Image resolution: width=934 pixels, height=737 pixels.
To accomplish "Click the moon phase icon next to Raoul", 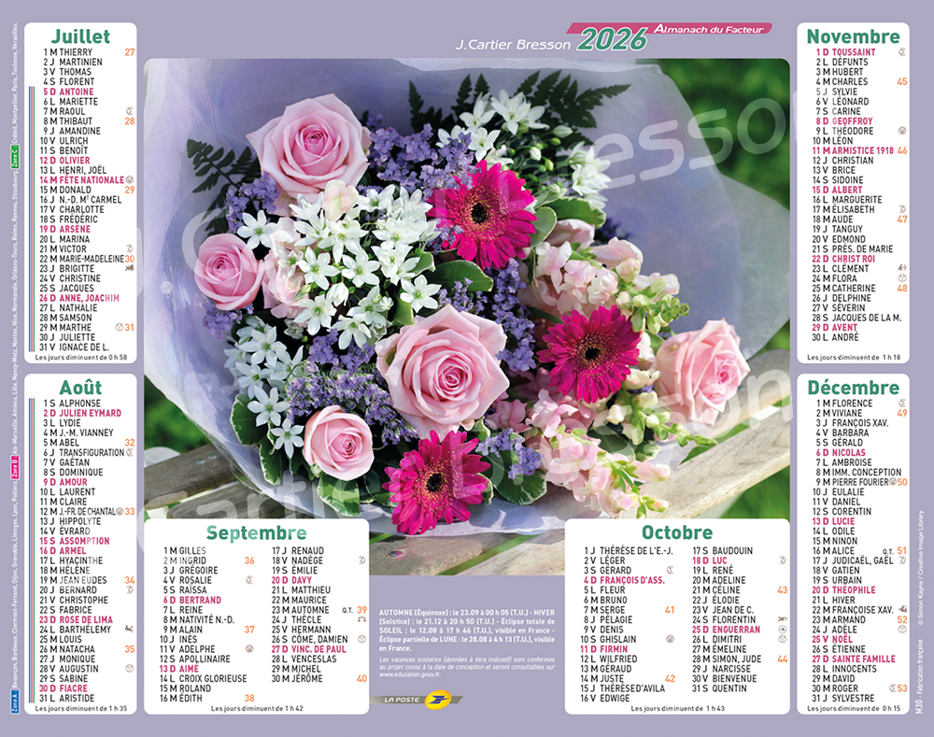I will (129, 111).
